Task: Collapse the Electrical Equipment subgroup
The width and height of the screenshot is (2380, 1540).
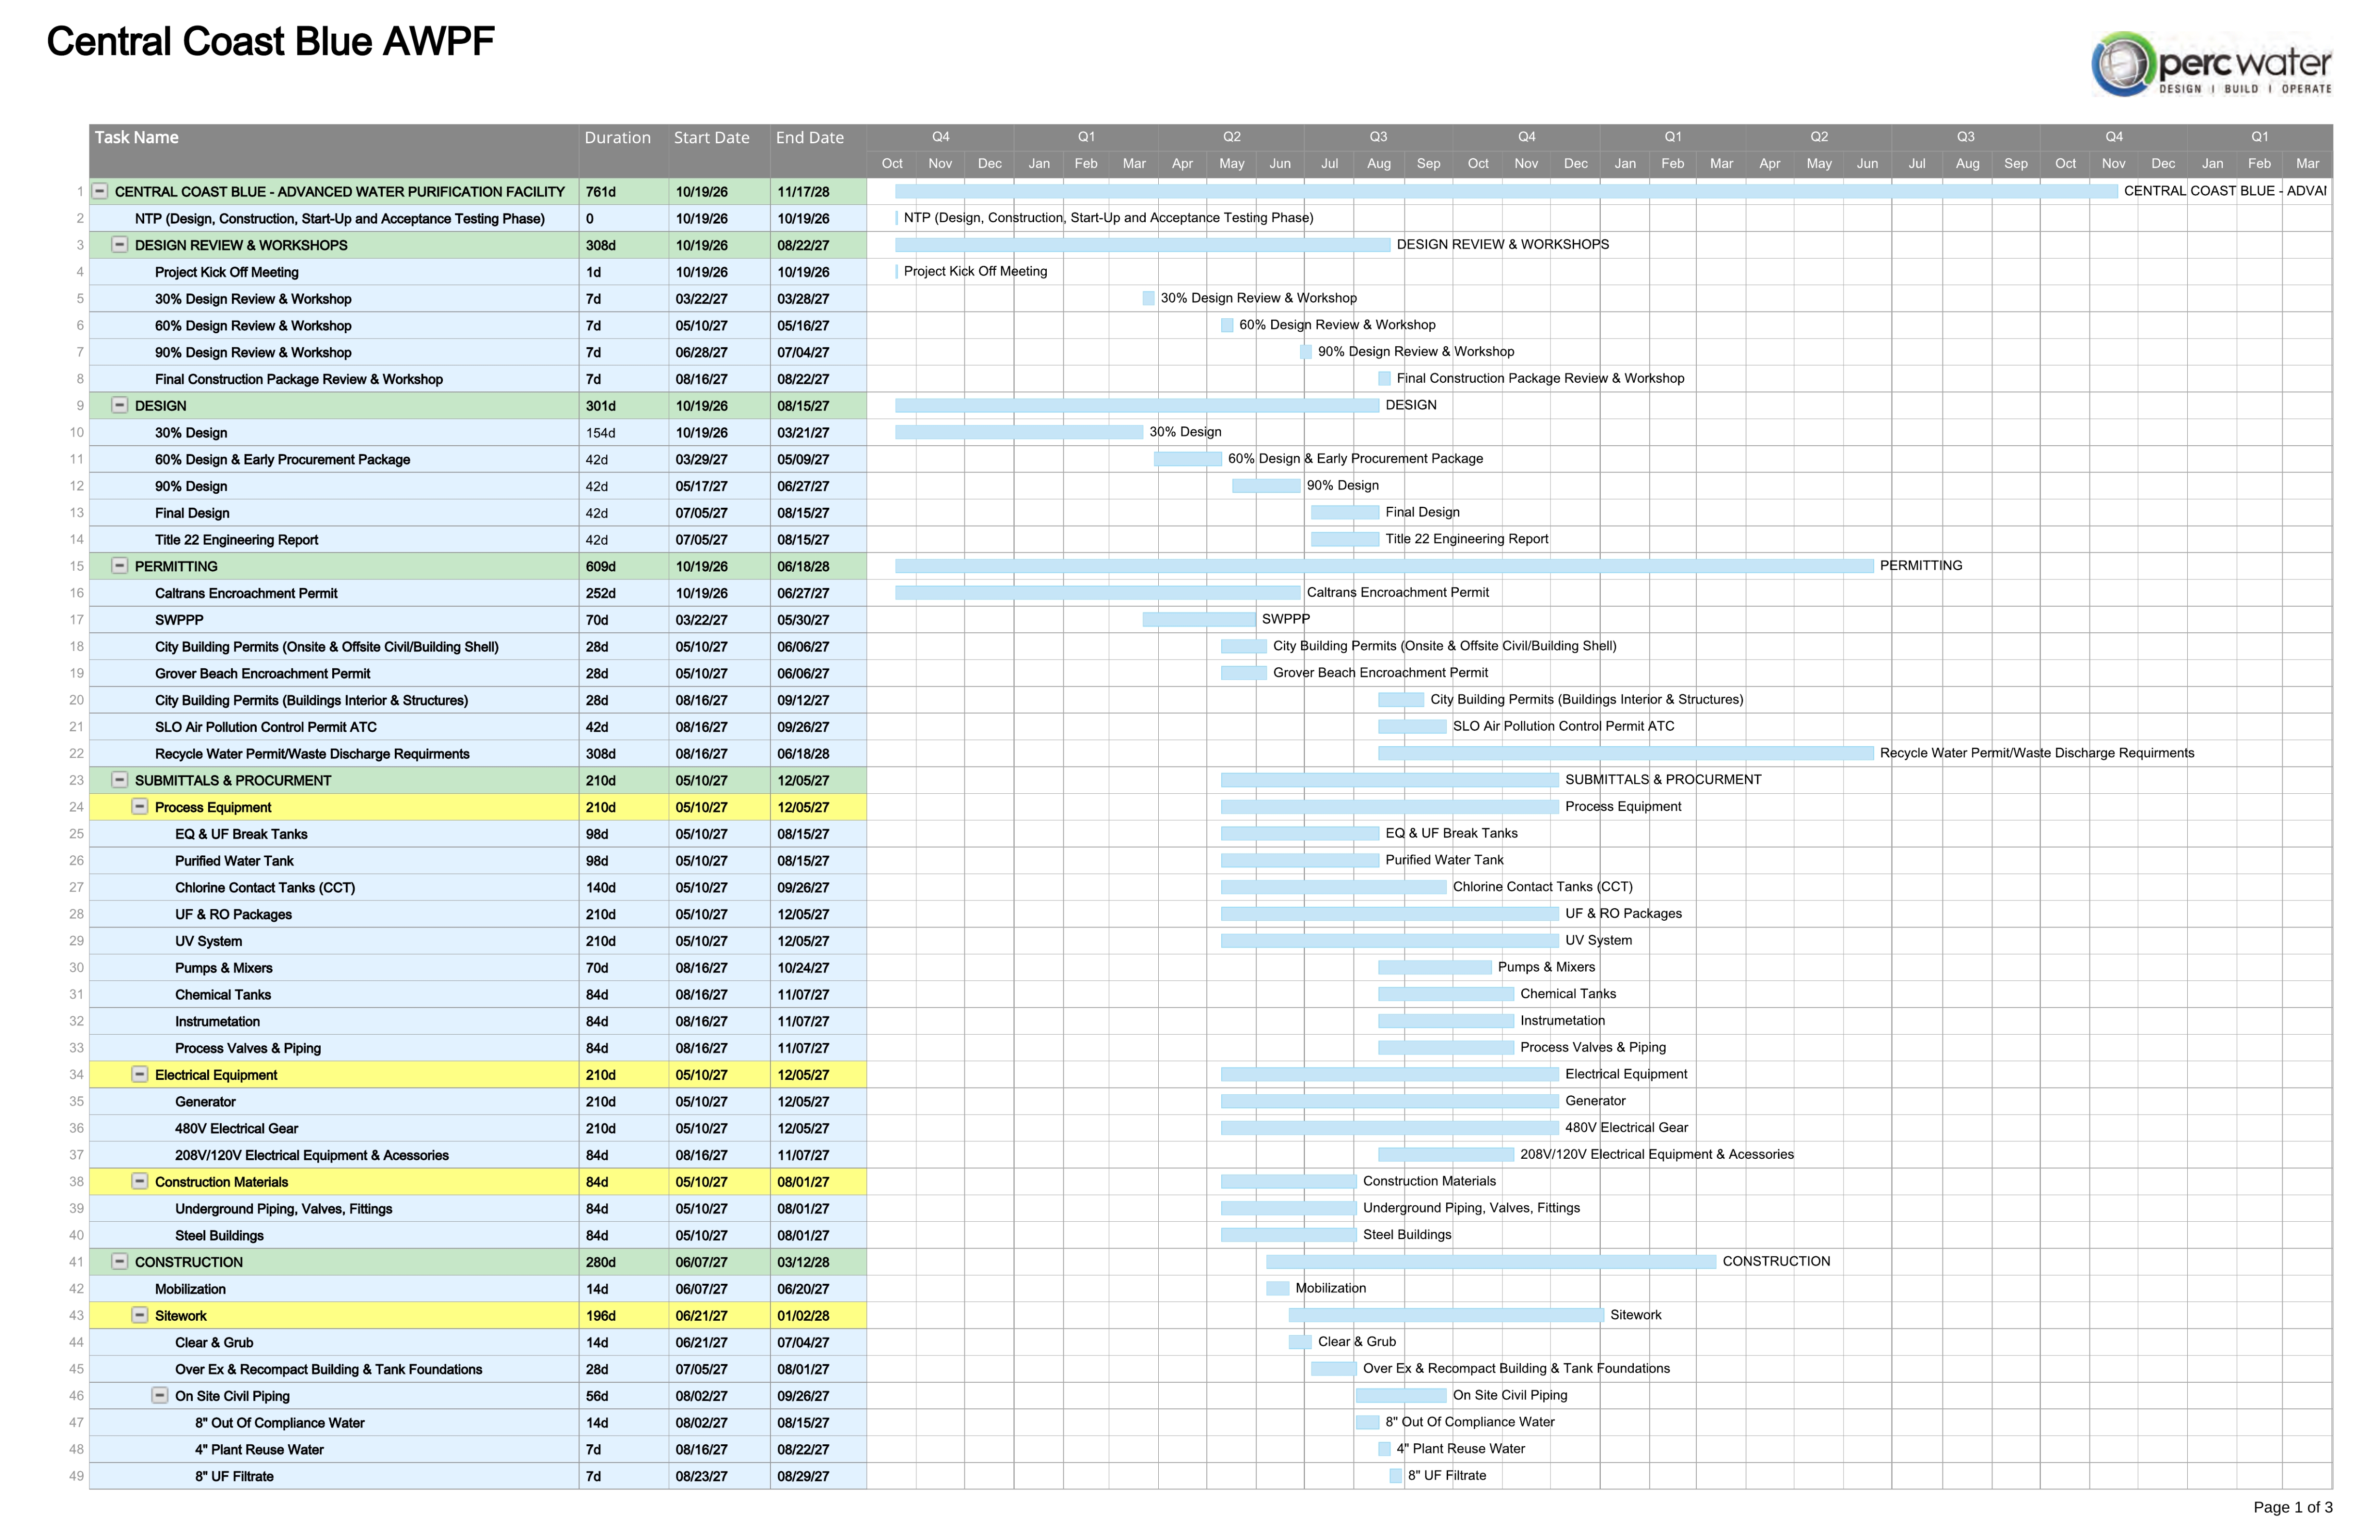Action: [140, 1074]
